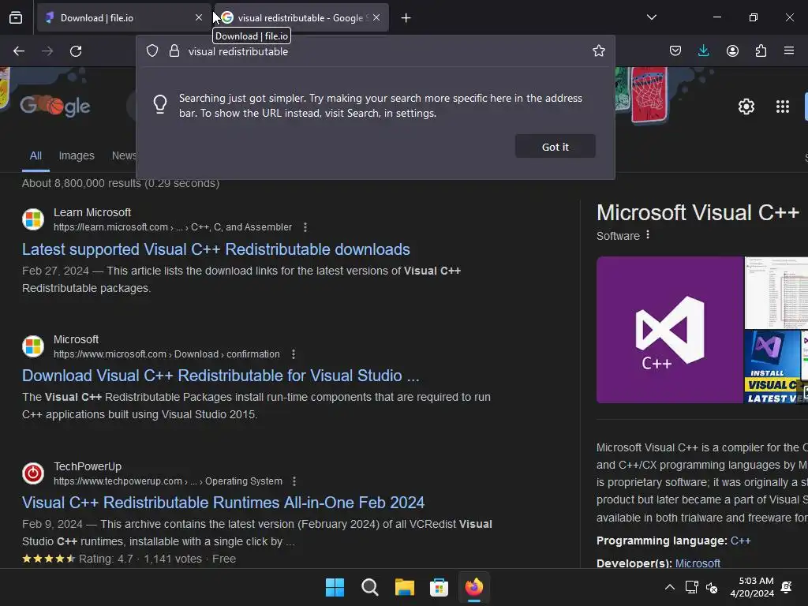
Task: Open knowledge panel options beside Software
Action: (648, 235)
